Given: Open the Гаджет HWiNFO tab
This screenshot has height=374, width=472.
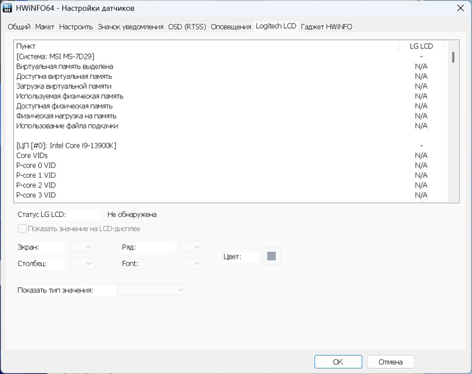Looking at the screenshot, I should (x=326, y=26).
